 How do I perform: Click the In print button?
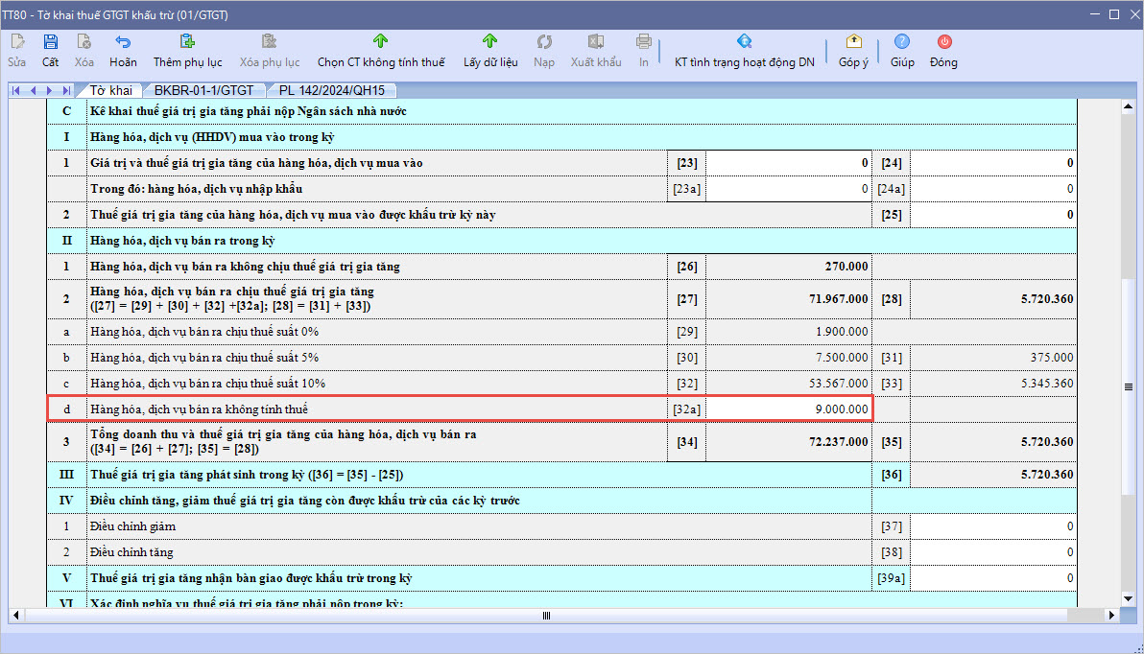pyautogui.click(x=644, y=42)
